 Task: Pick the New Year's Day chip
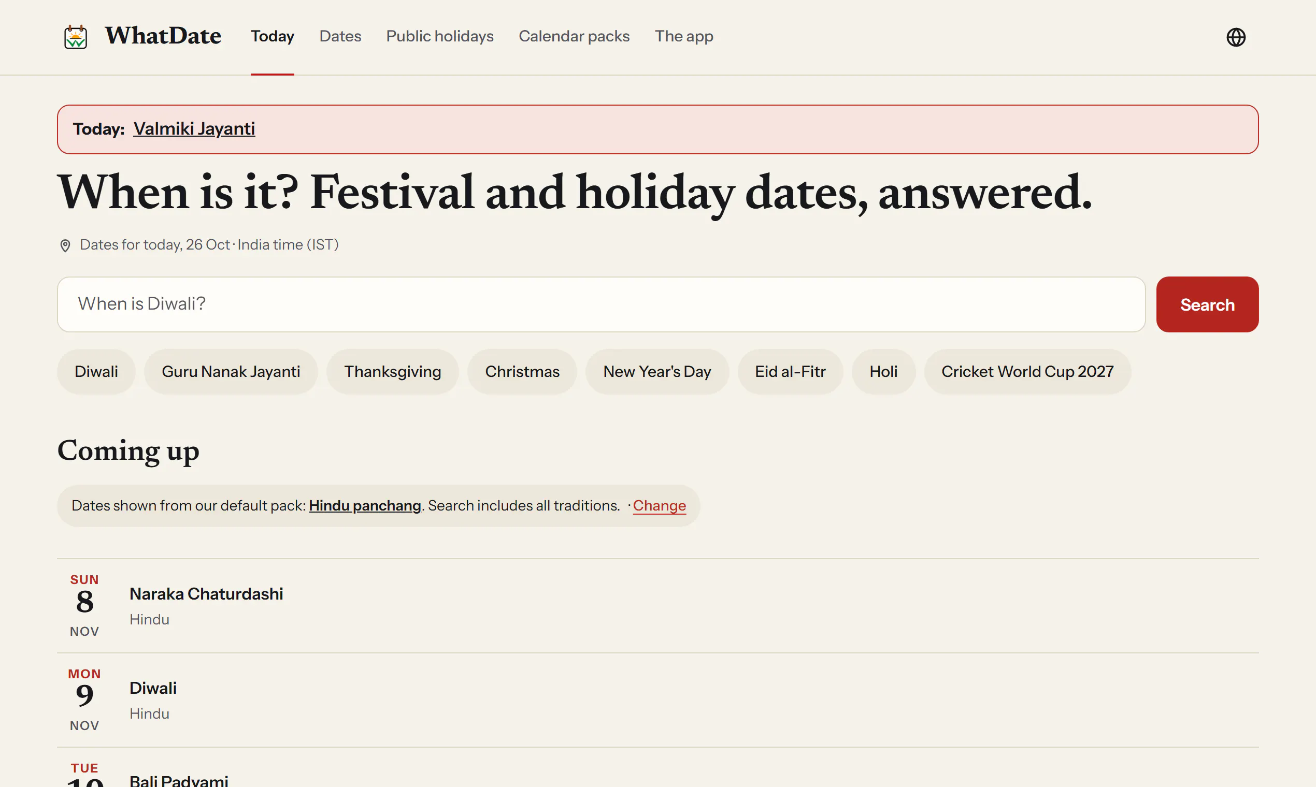click(x=657, y=371)
